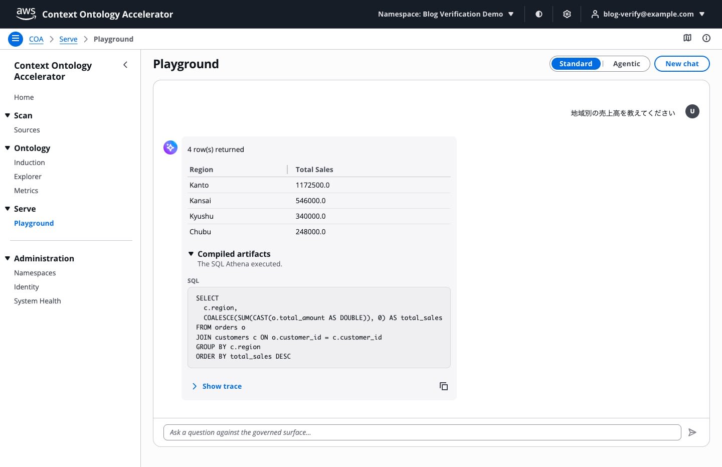Open the Namespace dropdown selector
Viewport: 722px width, 467px height.
(446, 14)
